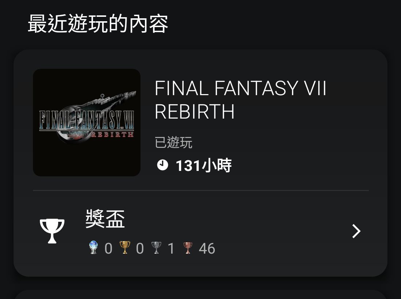Tap the platinum trophy count 0

pos(108,248)
